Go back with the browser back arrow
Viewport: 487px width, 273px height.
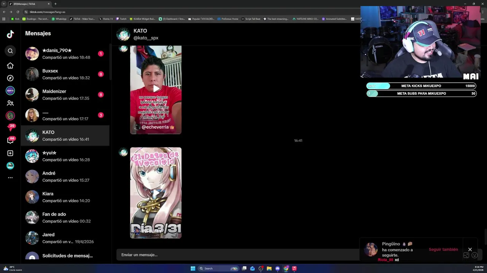(x=4, y=12)
